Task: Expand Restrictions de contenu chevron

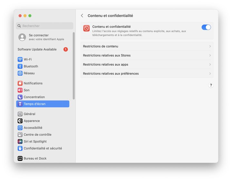Action: 210,47
